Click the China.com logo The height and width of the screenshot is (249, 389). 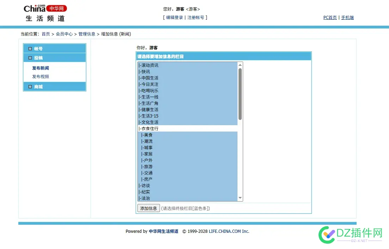[x=34, y=8]
